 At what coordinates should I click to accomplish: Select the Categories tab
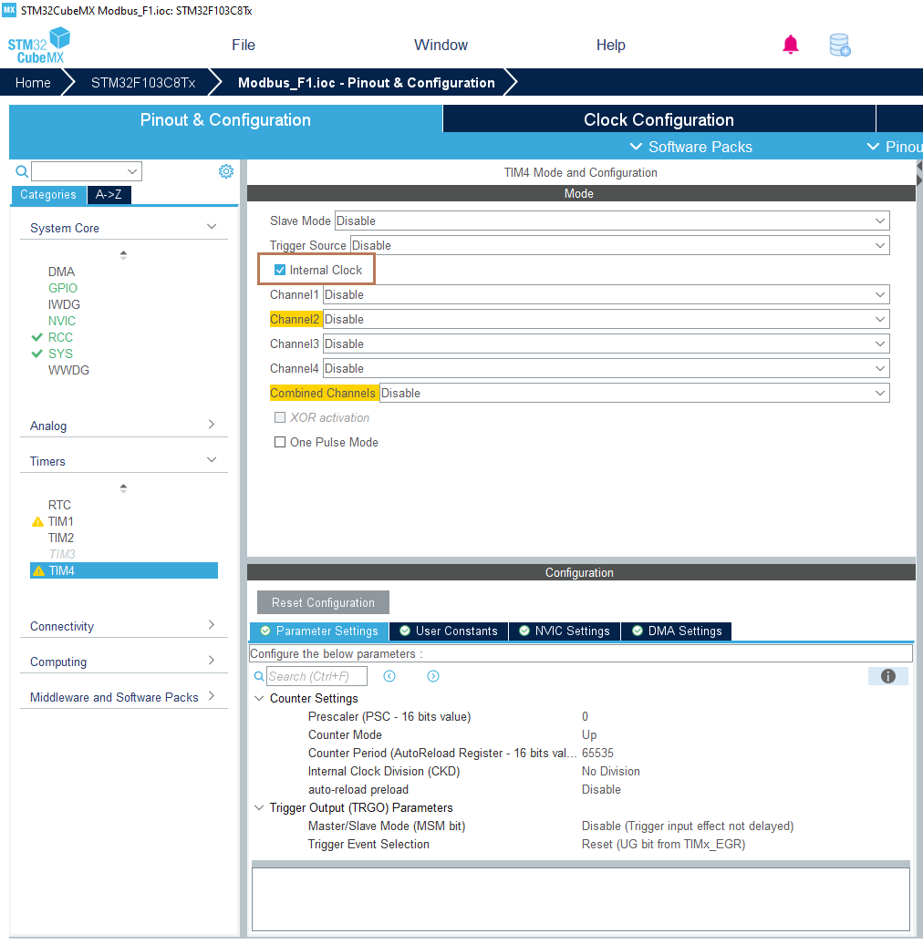coord(48,194)
